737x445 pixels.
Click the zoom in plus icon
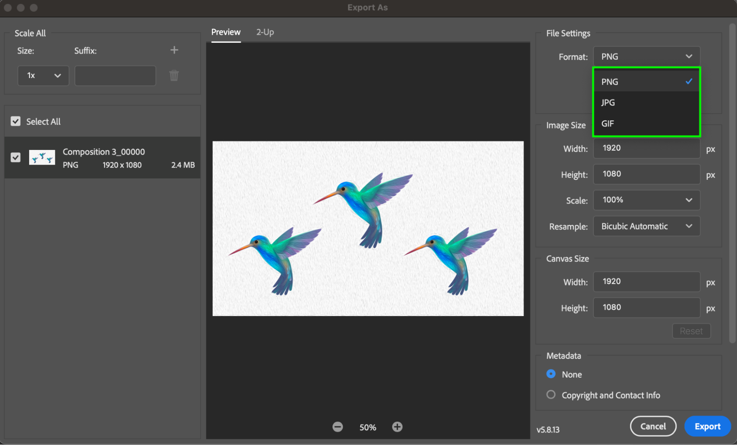click(397, 427)
